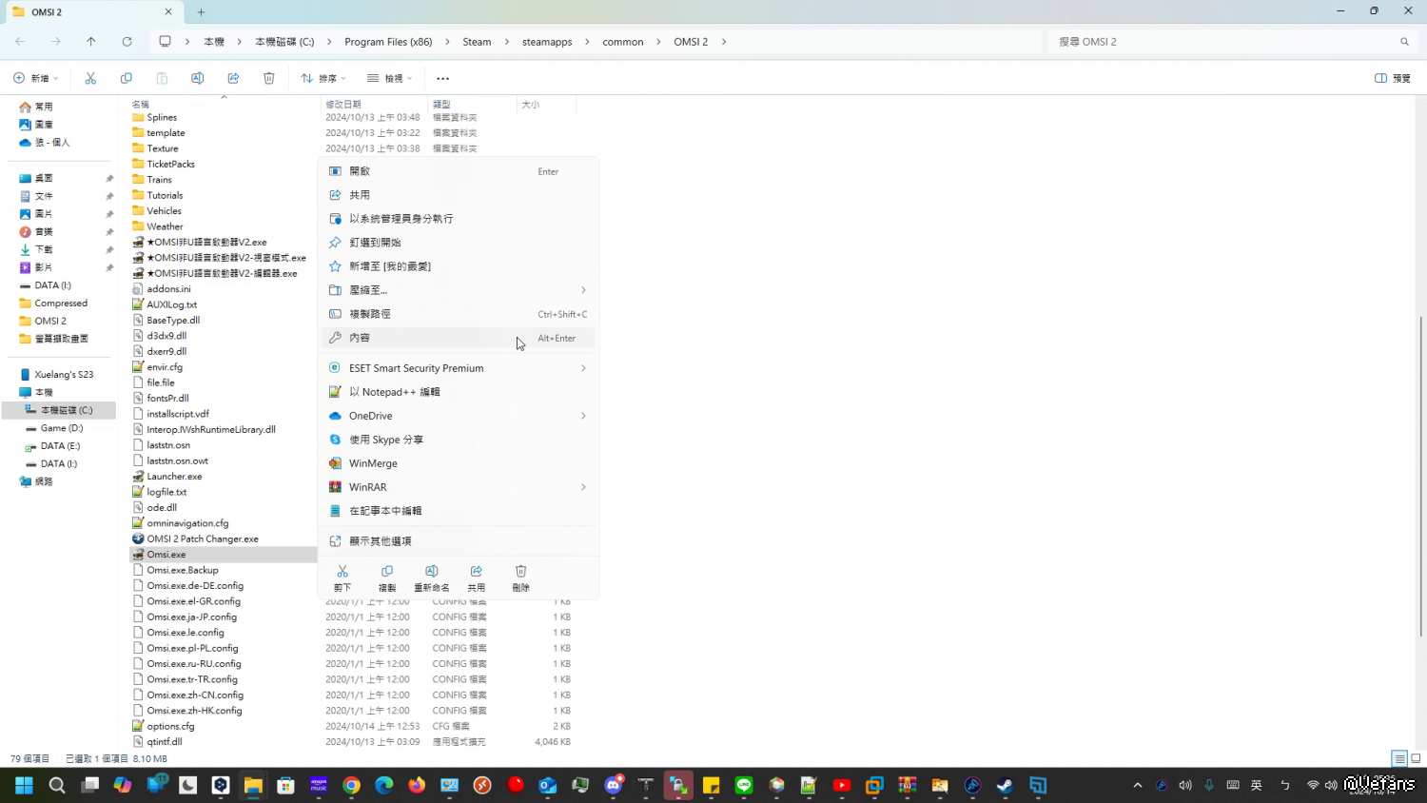This screenshot has width=1427, height=803.
Task: Click the Copy icon in the command bar
Action: coord(127,78)
